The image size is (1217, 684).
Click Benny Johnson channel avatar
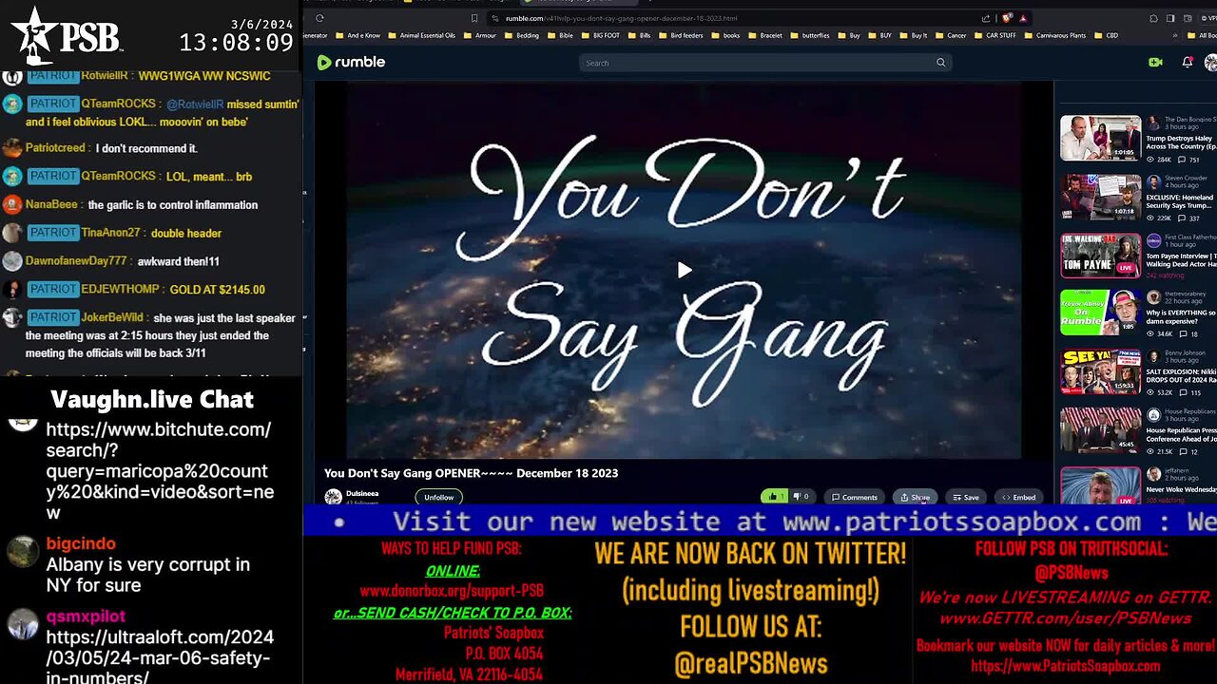[x=1153, y=356]
